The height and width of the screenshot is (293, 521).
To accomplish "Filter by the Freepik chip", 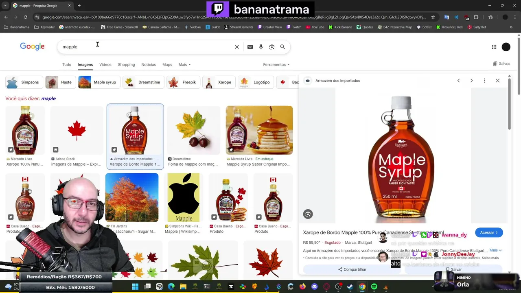I will [183, 82].
